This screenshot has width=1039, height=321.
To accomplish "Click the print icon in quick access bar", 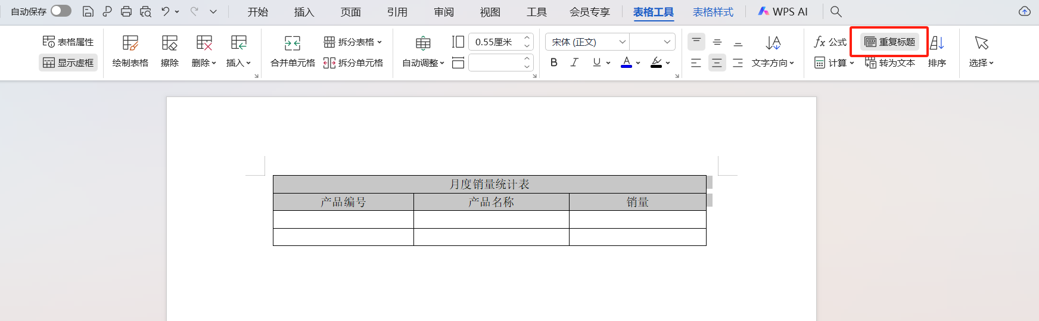I will [126, 11].
